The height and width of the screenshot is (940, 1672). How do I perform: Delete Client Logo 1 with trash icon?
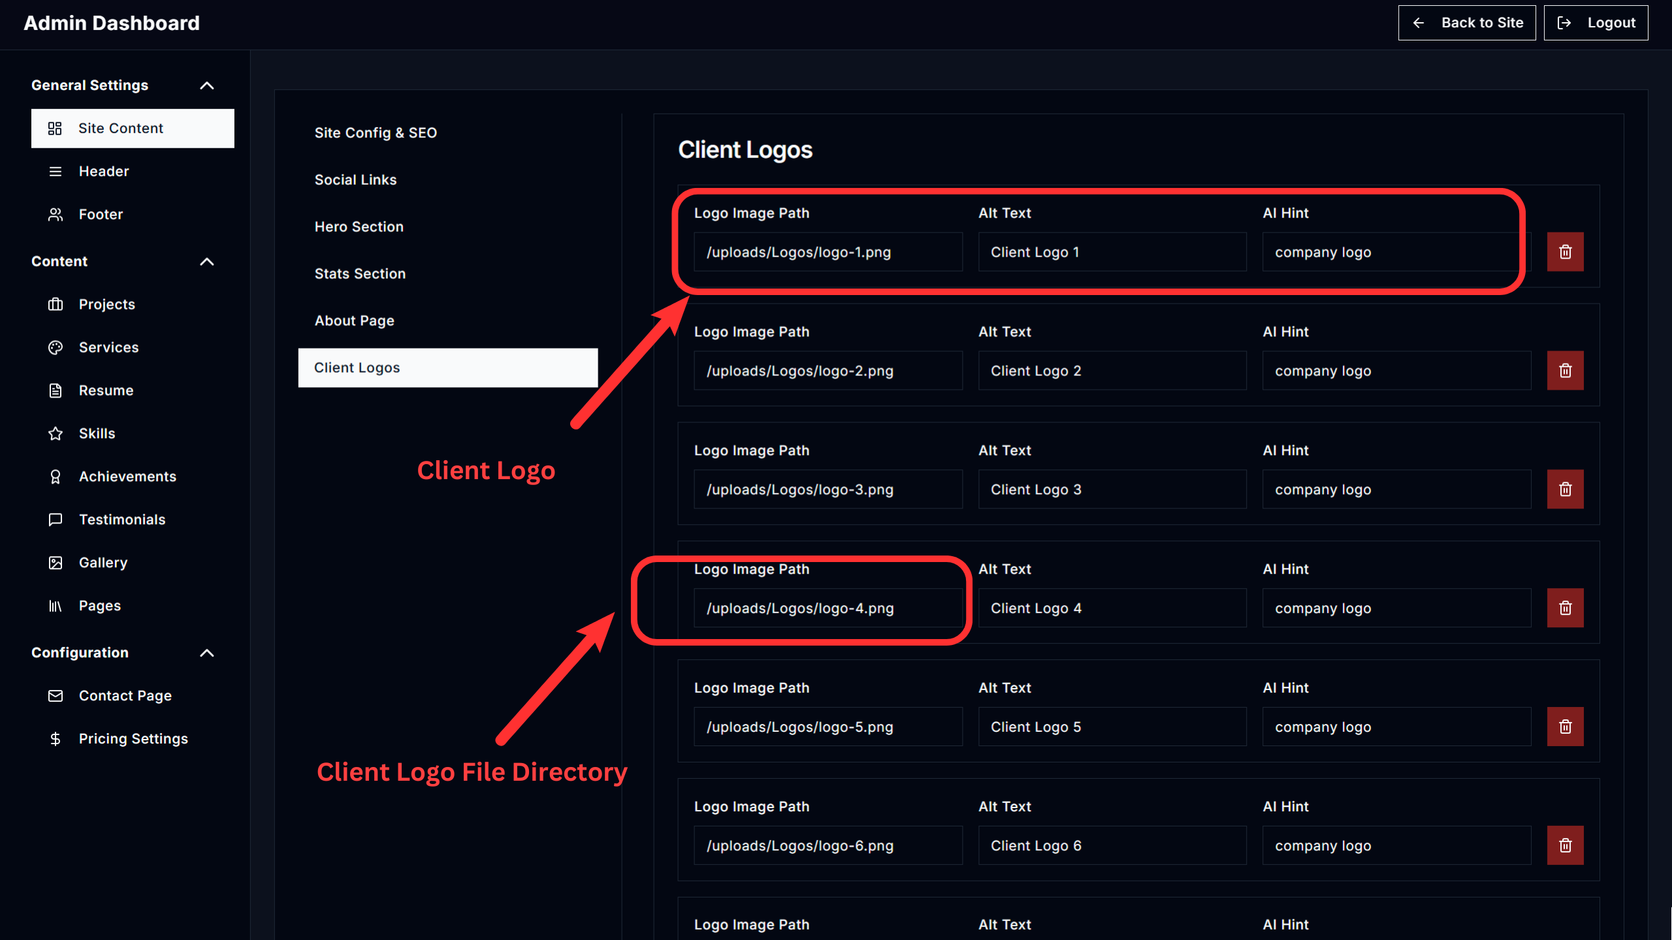click(x=1565, y=252)
